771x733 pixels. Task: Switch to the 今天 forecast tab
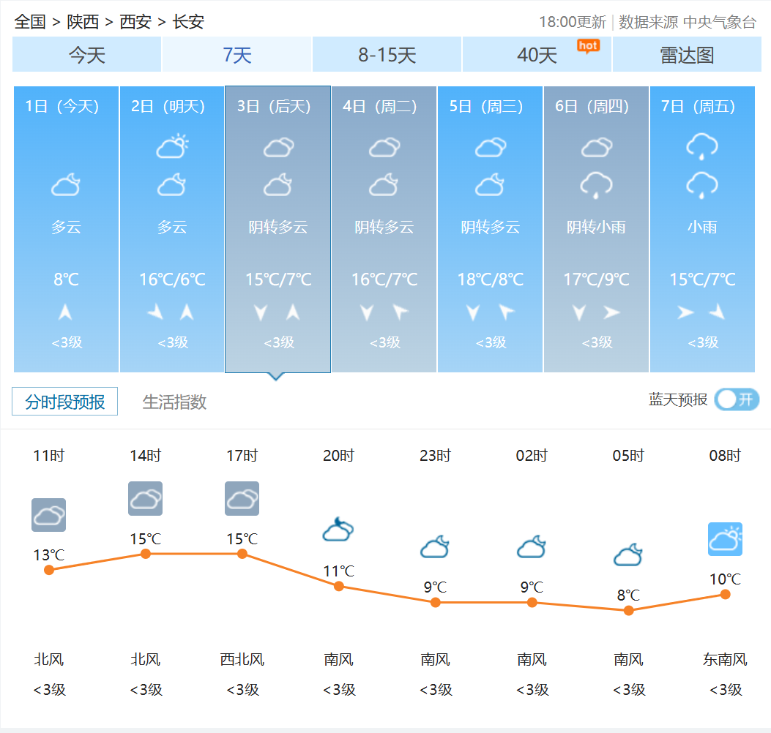(x=87, y=55)
